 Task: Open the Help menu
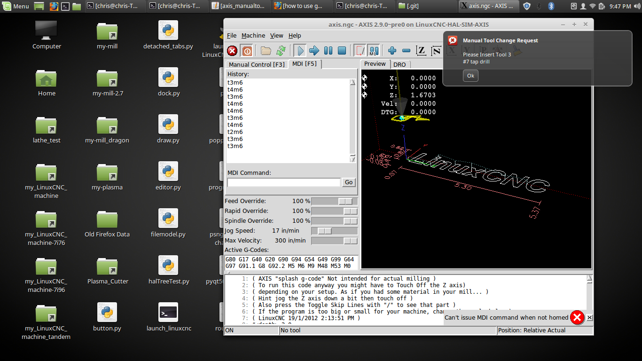click(295, 35)
